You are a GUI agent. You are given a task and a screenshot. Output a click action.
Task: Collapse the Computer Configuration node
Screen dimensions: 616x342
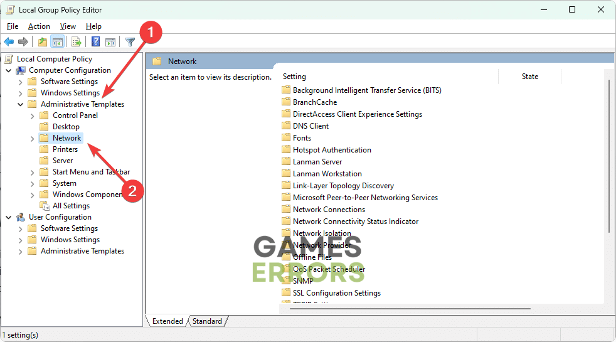[x=9, y=70]
